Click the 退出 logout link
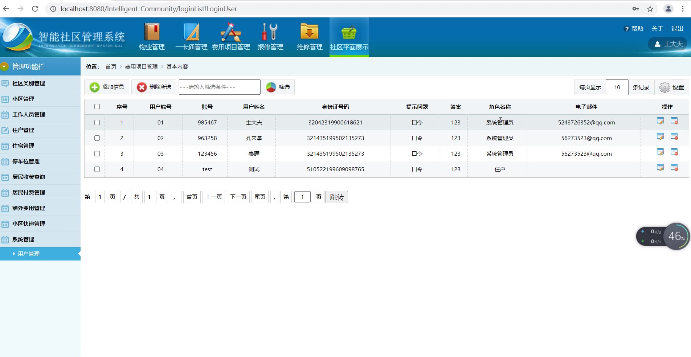Image resolution: width=691 pixels, height=357 pixels. pyautogui.click(x=677, y=29)
